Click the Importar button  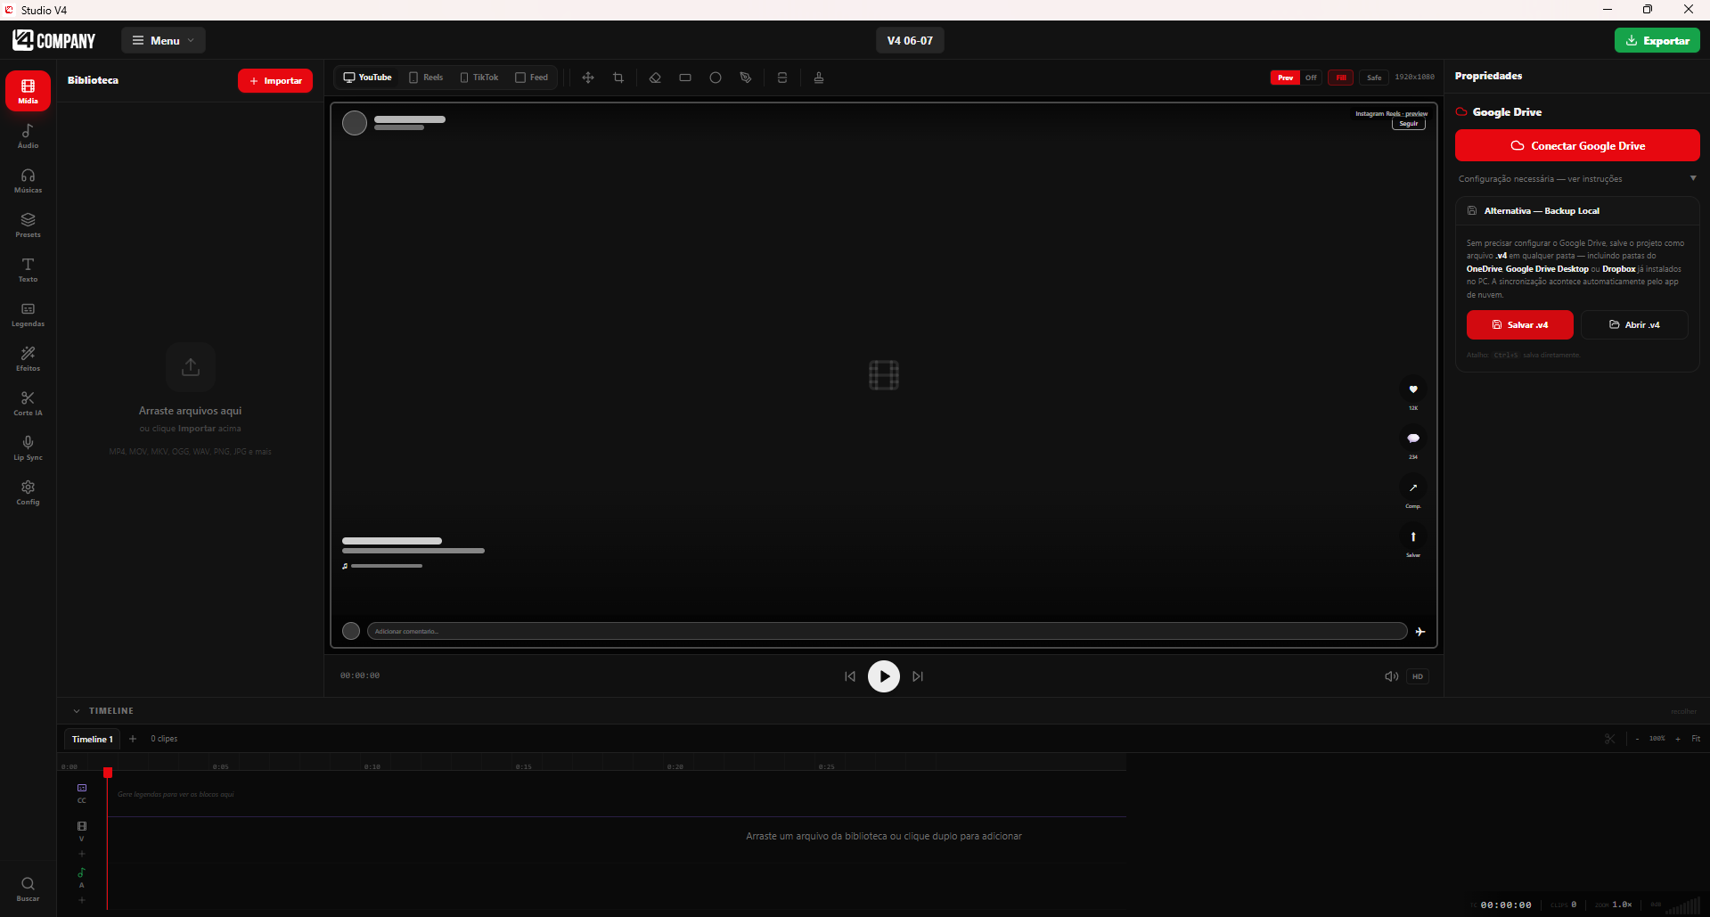275,80
